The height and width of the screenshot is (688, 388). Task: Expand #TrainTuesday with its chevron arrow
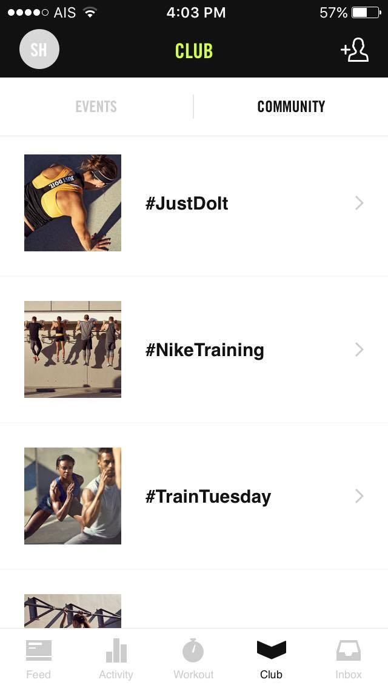pyautogui.click(x=360, y=496)
